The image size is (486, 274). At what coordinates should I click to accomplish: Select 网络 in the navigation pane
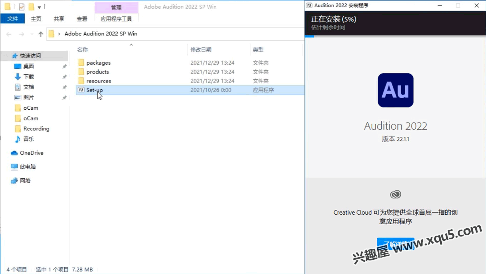point(25,181)
